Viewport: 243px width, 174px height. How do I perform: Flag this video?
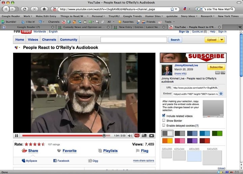click(144, 151)
